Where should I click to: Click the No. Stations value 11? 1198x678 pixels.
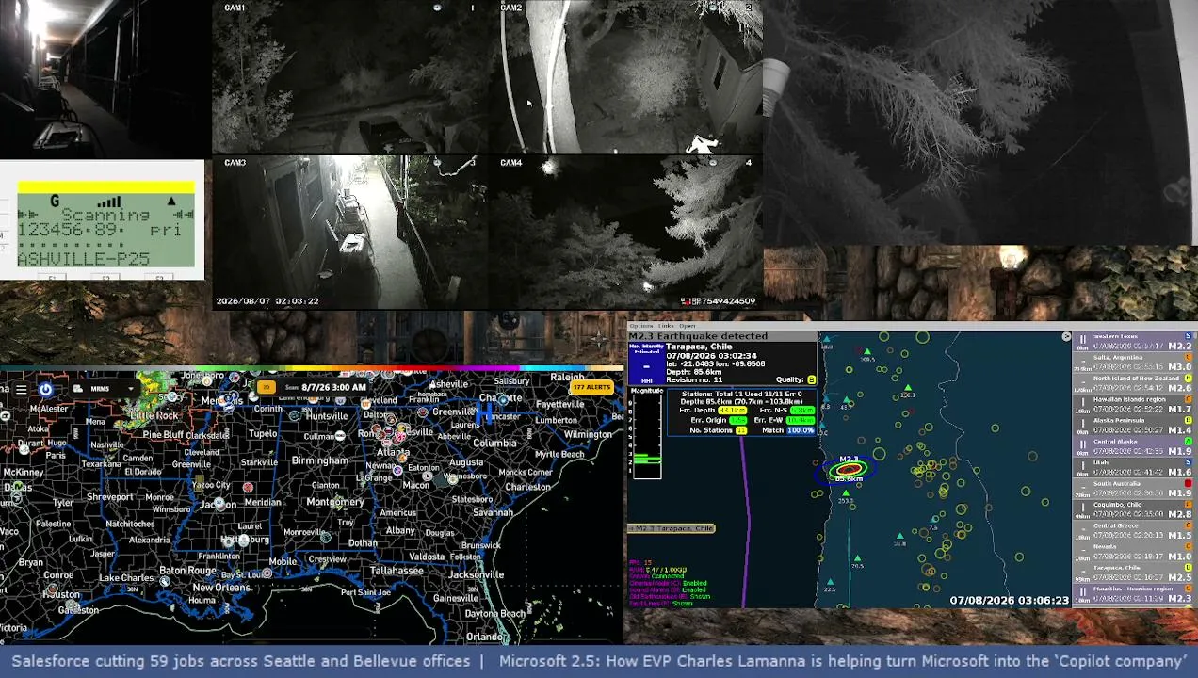[x=741, y=430]
